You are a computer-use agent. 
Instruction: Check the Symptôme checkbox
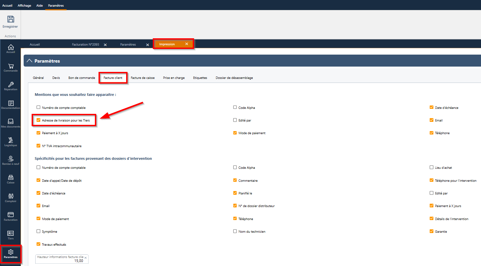pyautogui.click(x=39, y=231)
